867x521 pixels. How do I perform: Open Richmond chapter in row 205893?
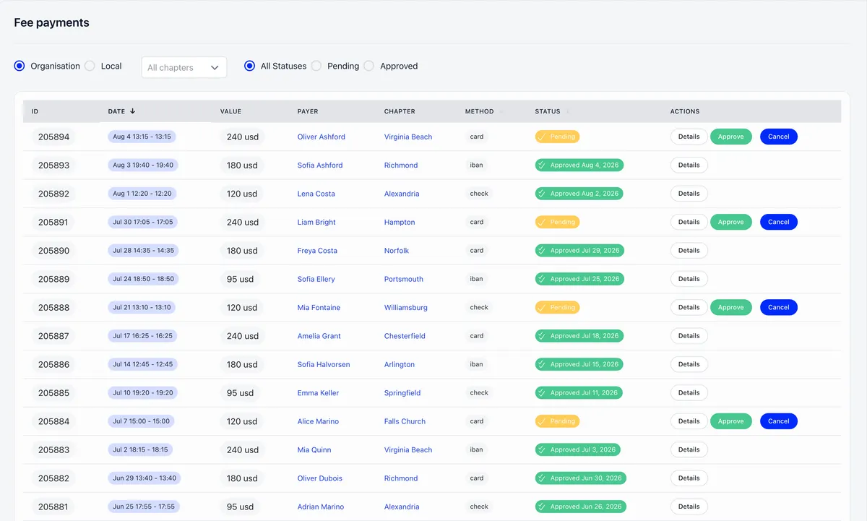click(x=401, y=165)
